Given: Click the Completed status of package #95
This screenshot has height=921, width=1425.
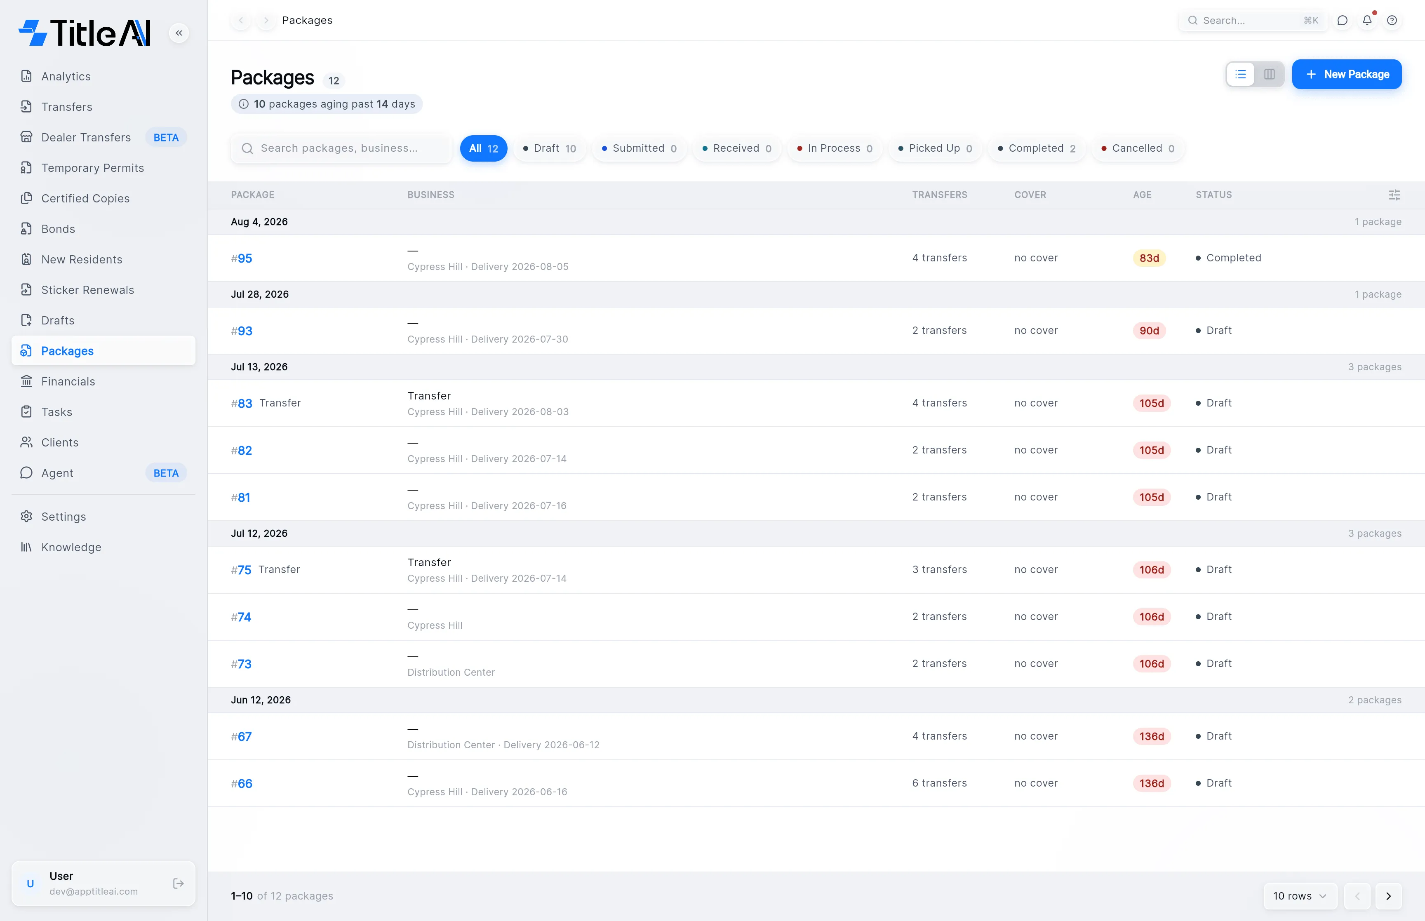Looking at the screenshot, I should (1228, 258).
